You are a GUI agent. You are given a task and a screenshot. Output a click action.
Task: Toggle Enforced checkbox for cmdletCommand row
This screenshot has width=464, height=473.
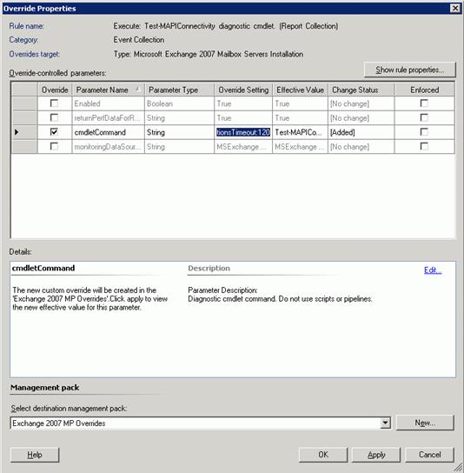point(424,132)
